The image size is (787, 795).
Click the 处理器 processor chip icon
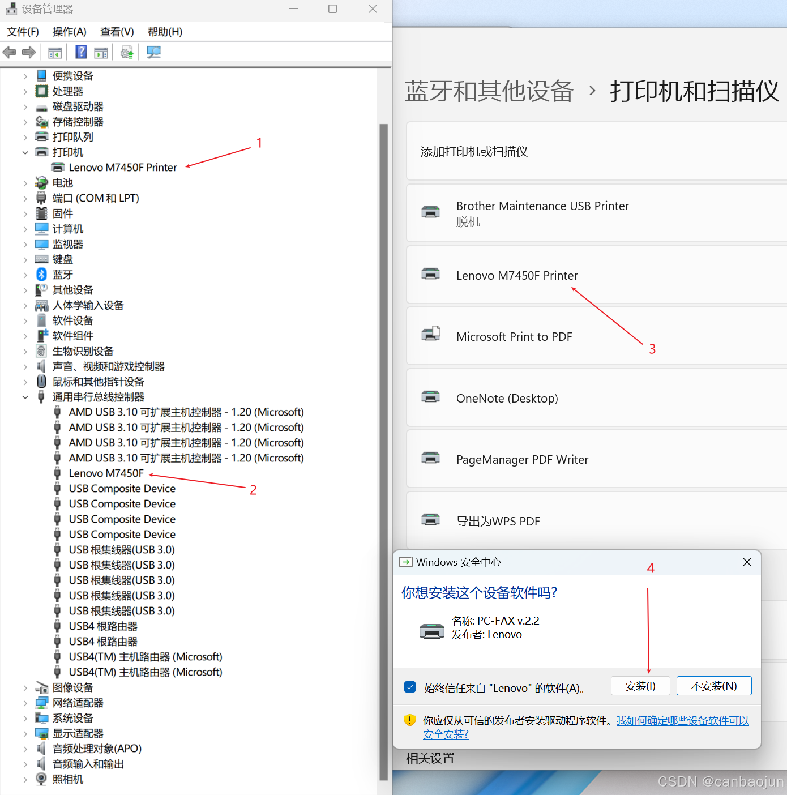41,91
